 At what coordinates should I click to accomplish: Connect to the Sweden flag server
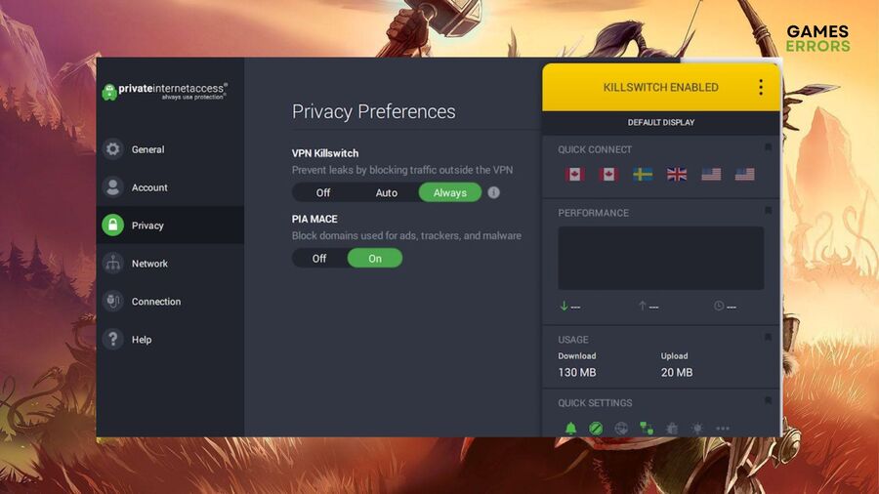[643, 174]
